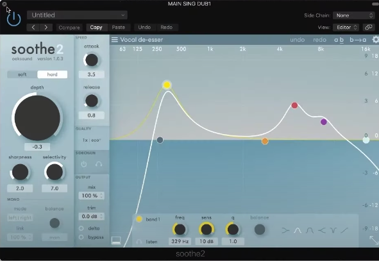Change the 1x eco quality setting

click(91, 140)
